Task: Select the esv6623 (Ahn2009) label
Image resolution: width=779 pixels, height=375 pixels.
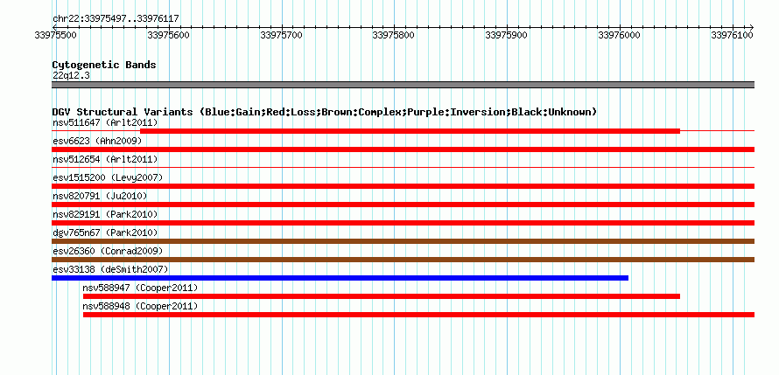Action: click(x=97, y=141)
